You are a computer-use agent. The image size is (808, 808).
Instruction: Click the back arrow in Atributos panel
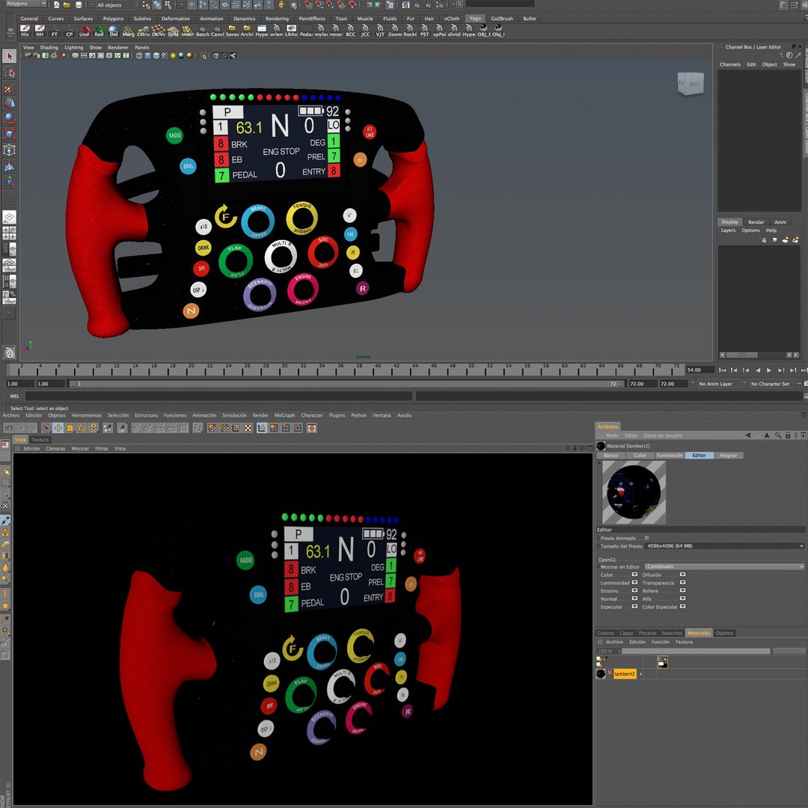(747, 435)
